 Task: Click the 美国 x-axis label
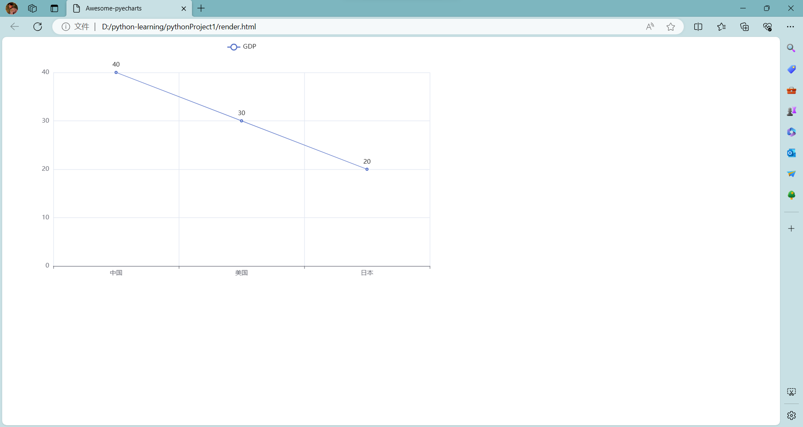coord(242,273)
